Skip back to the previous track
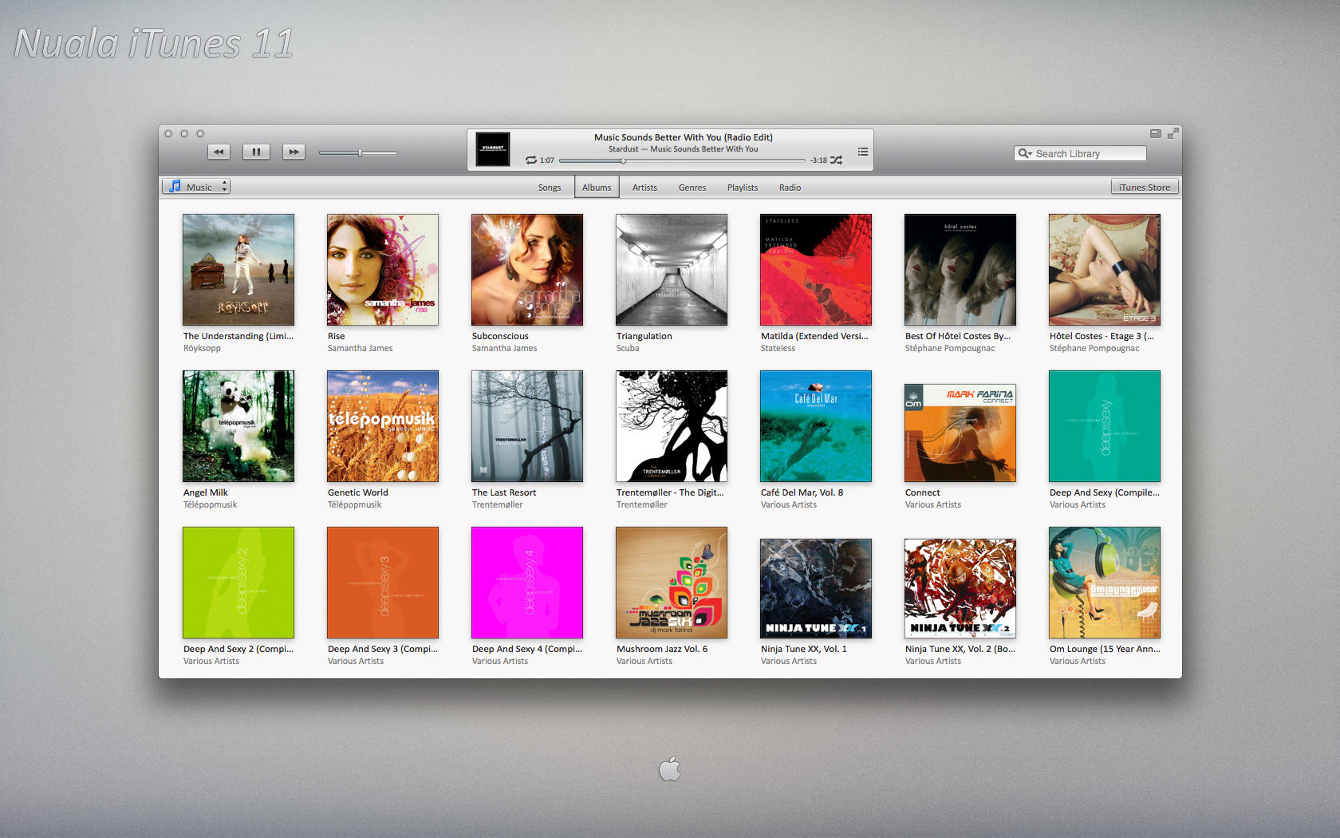Screen dimensions: 1340x838 [219, 152]
